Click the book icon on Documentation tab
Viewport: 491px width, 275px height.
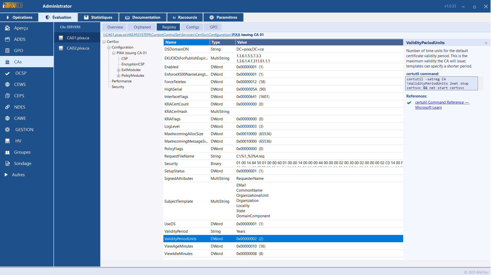point(127,17)
